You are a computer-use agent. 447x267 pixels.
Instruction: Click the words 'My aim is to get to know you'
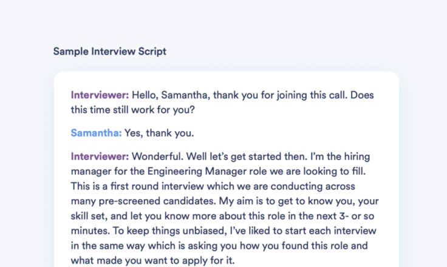287,201
